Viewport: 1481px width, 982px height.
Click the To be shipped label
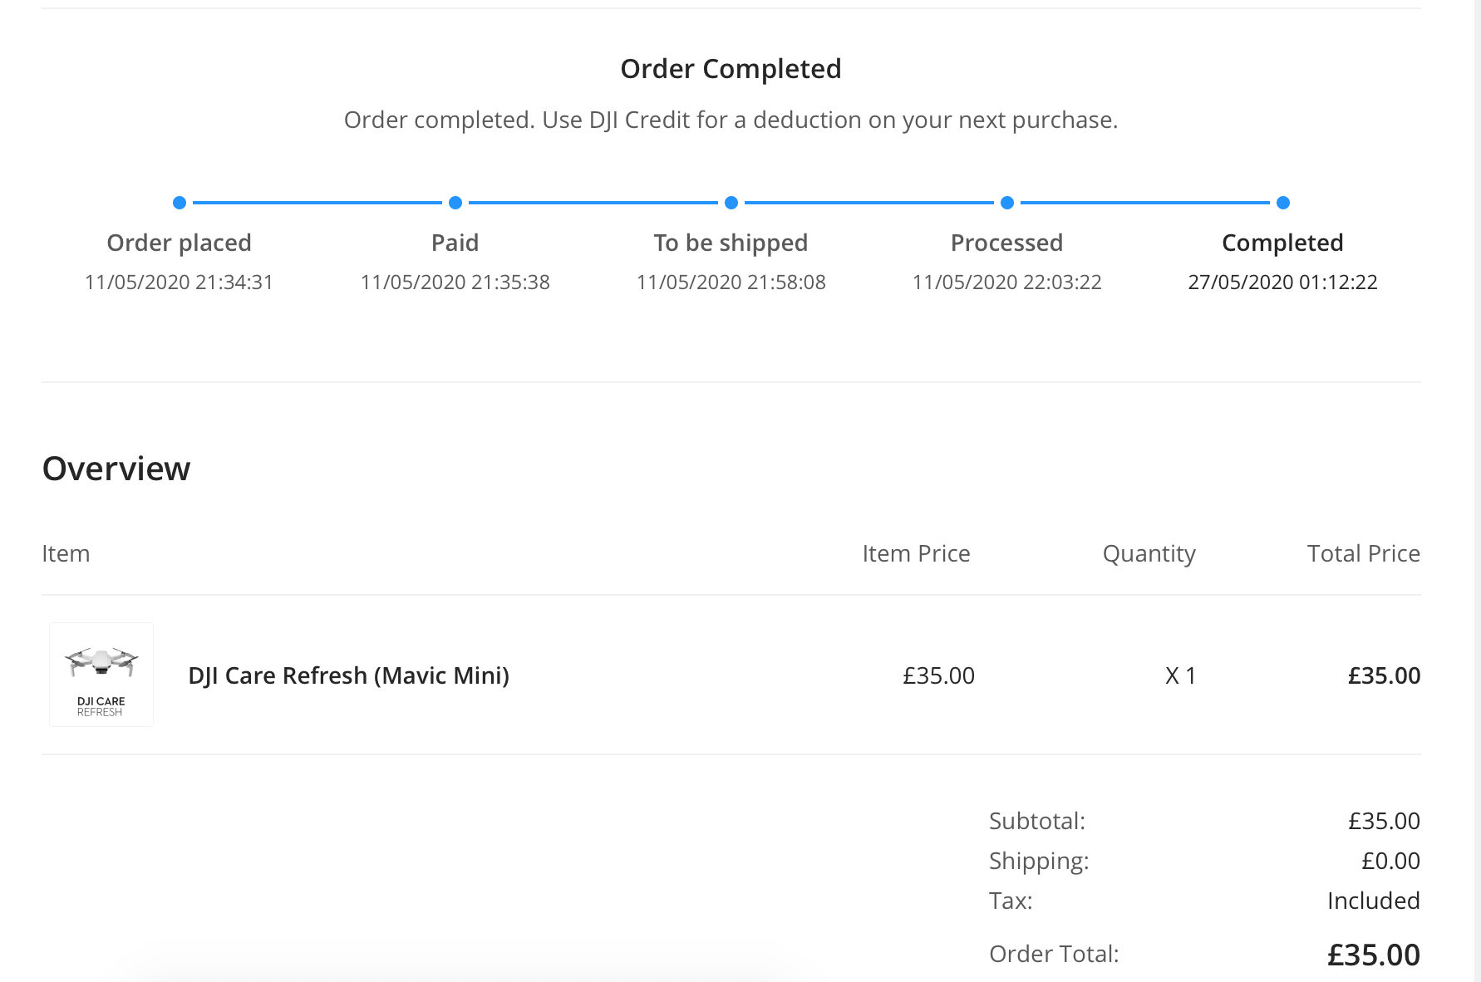pyautogui.click(x=731, y=243)
